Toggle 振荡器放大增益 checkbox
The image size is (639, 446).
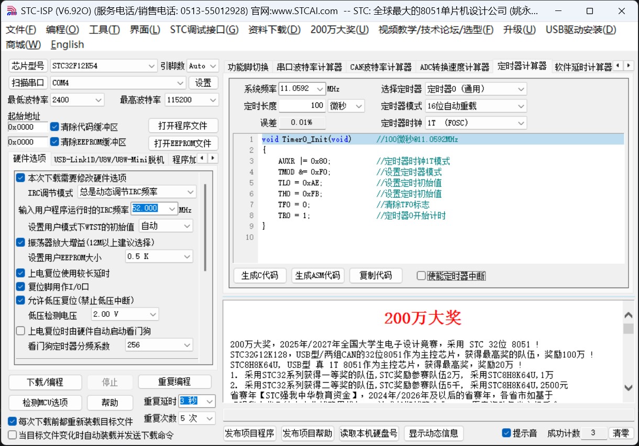point(20,242)
